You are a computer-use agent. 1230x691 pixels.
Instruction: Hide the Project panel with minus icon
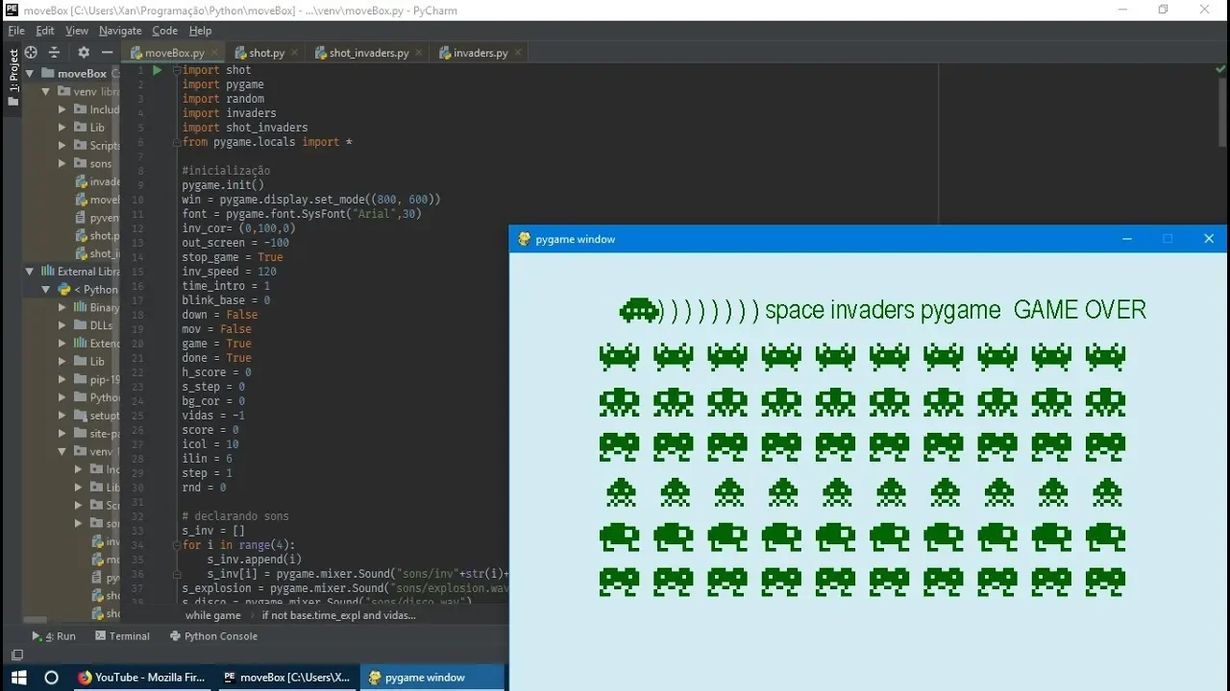click(108, 53)
